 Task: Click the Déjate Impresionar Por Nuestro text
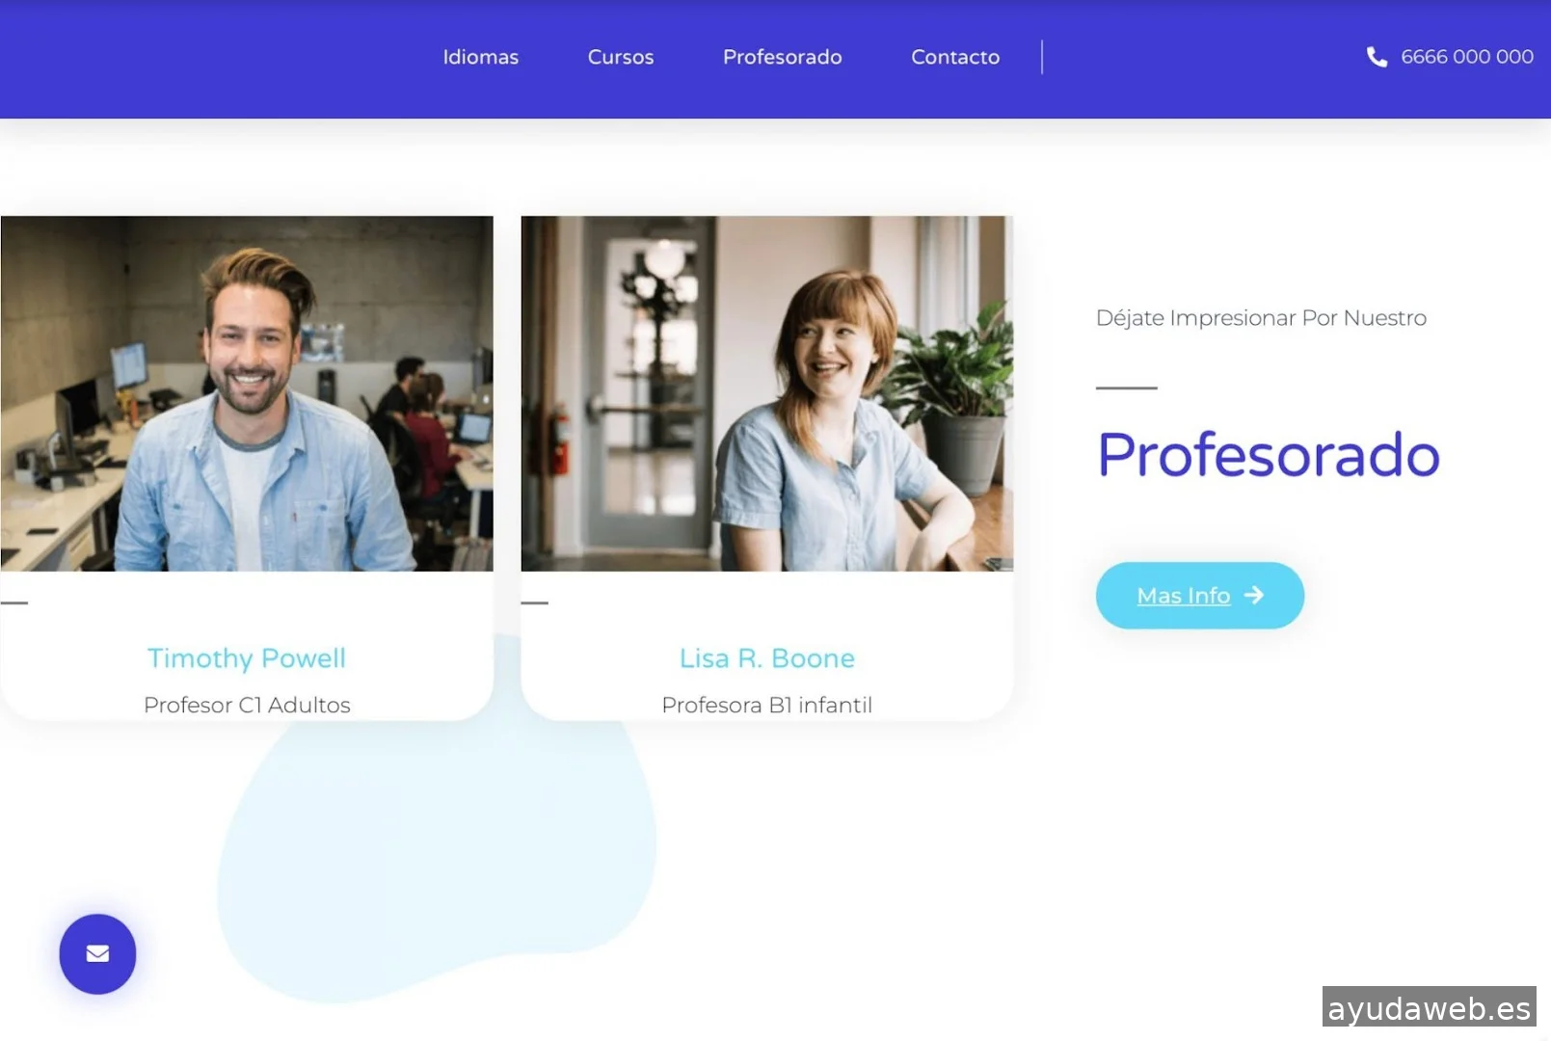click(1261, 318)
